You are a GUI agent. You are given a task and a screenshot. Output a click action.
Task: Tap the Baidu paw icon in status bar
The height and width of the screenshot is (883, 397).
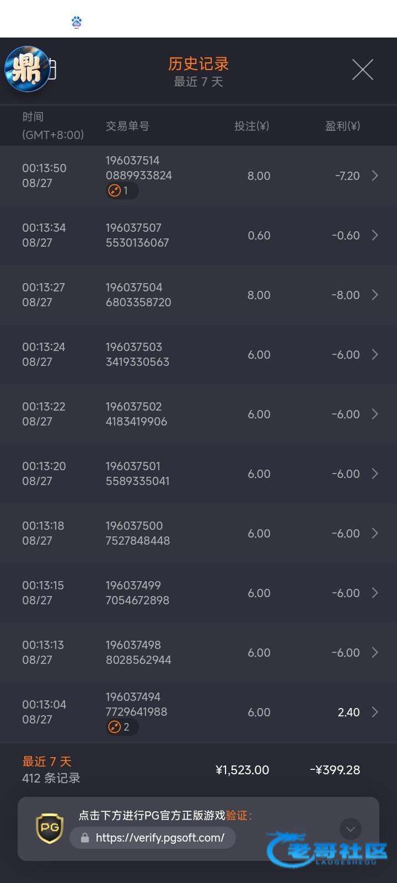pos(77,22)
